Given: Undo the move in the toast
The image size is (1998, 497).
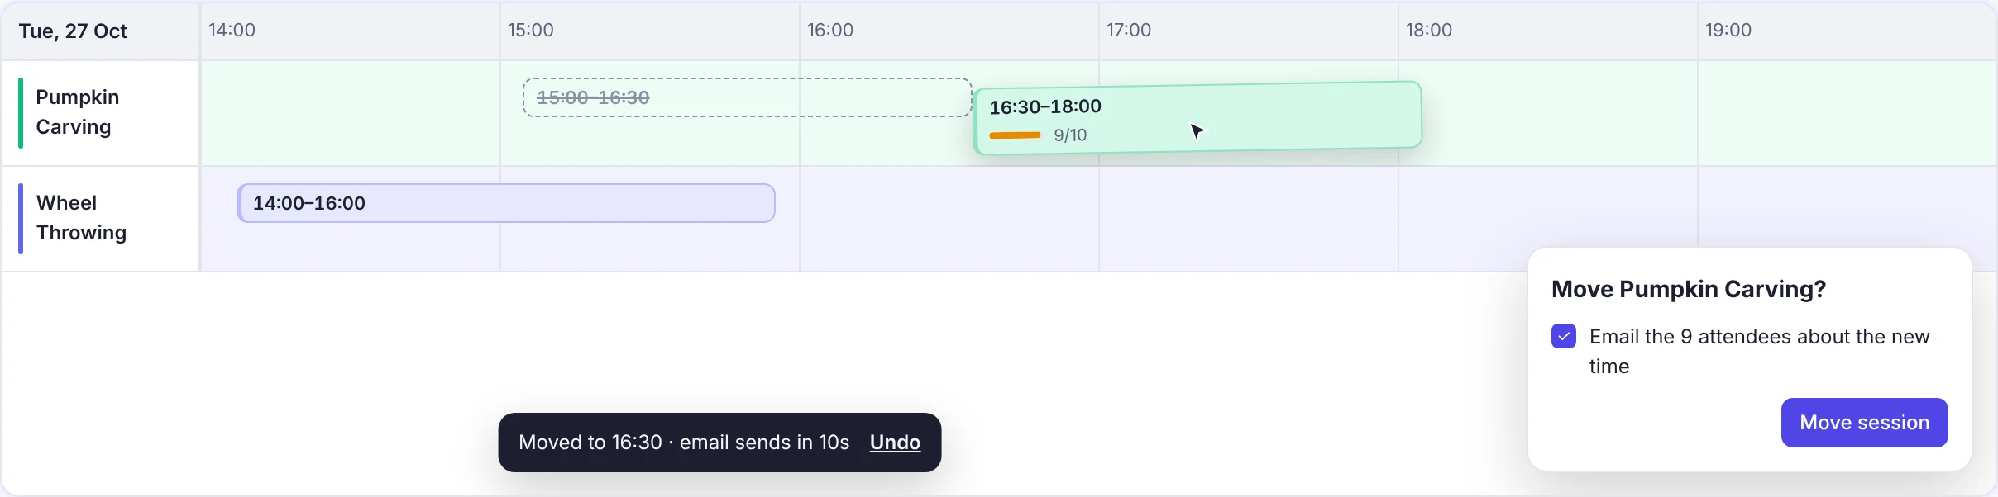Looking at the screenshot, I should pos(895,443).
